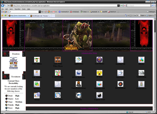Click the PayPal donation image
Image resolution: width=157 pixels, height=114 pixels.
[x=14, y=63]
